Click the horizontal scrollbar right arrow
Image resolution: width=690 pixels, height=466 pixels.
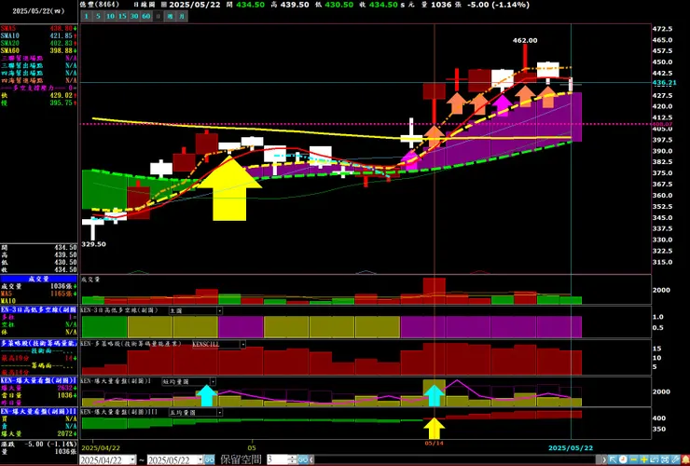point(604,459)
